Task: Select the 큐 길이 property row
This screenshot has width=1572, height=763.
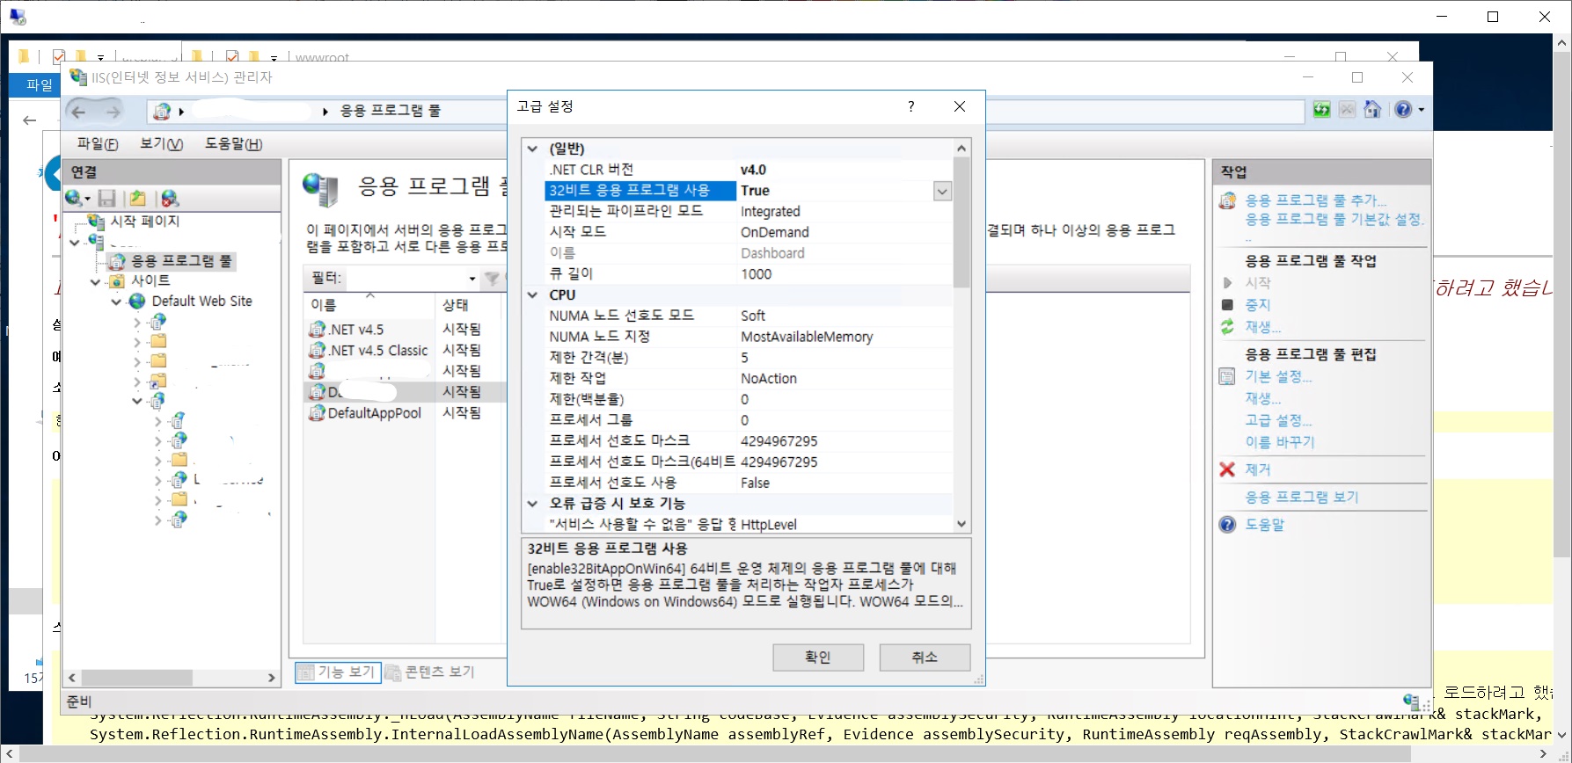Action: pyautogui.click(x=749, y=274)
